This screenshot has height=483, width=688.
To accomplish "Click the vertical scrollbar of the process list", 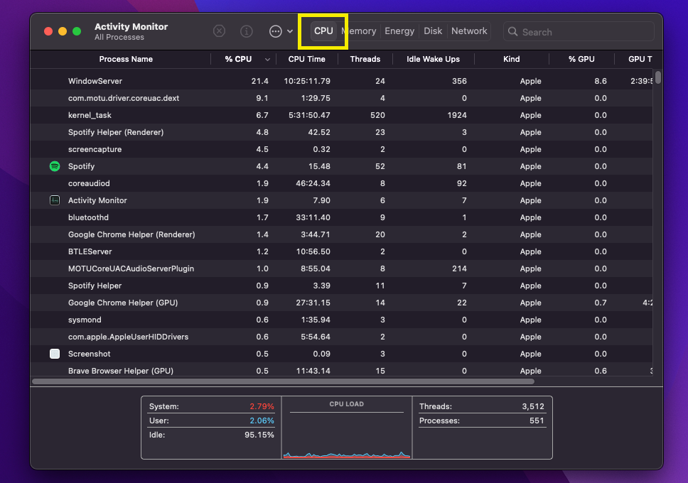I will (x=657, y=77).
